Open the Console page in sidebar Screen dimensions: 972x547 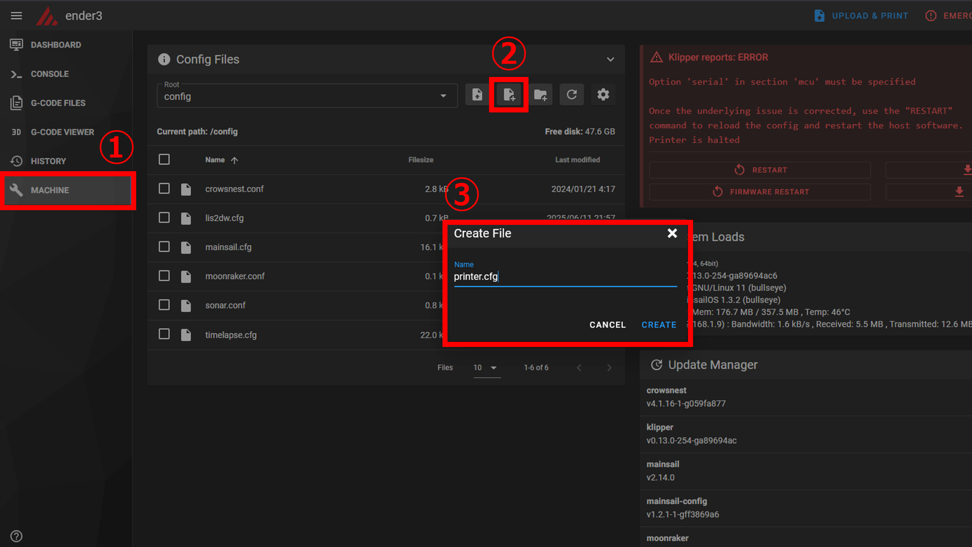[50, 74]
